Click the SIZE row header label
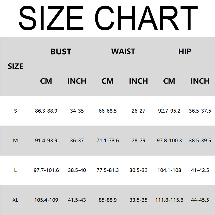The height and width of the screenshot is (215, 215). (15, 66)
